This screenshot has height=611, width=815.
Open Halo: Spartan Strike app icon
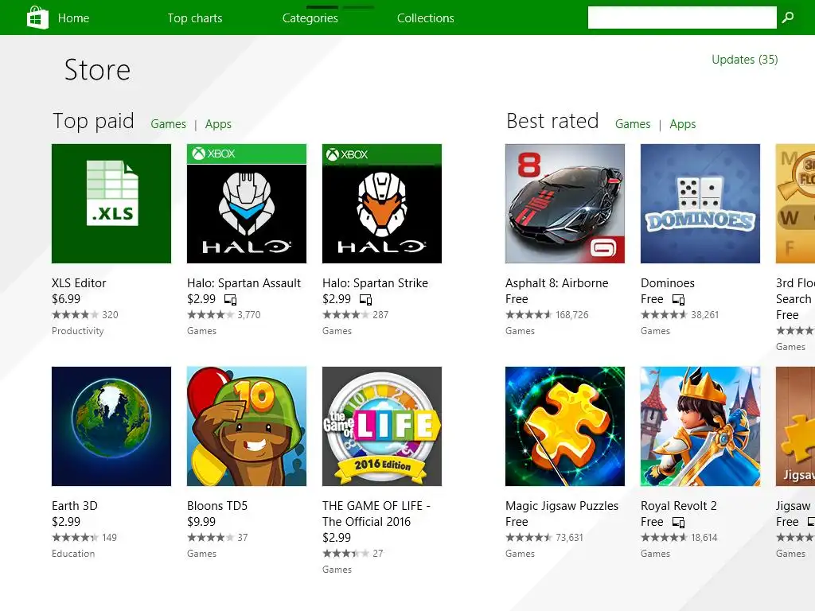click(382, 204)
